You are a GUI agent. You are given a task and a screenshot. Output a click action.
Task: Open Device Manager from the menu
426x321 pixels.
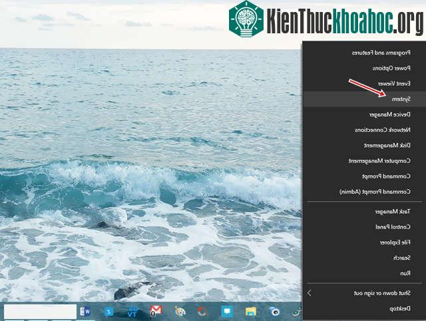click(364, 115)
